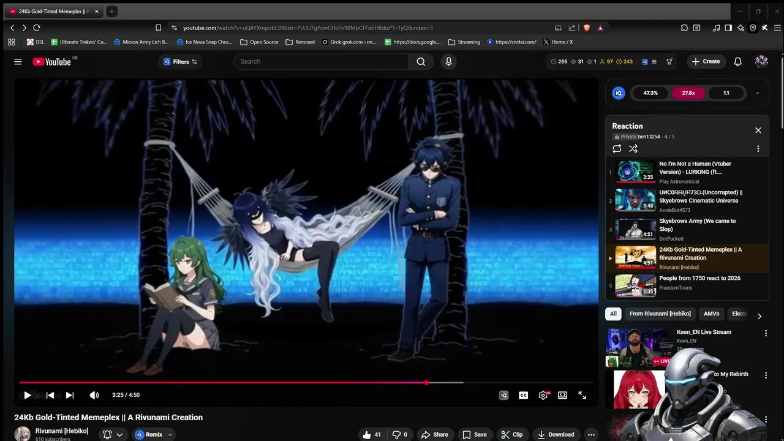Image resolution: width=784 pixels, height=441 pixels.
Task: Expand the IQ stats bar chevron
Action: coord(757,93)
